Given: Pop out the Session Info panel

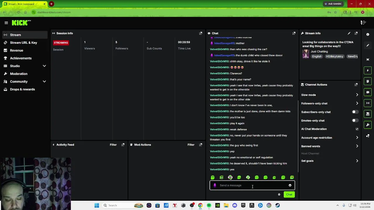Looking at the screenshot, I should (x=200, y=33).
